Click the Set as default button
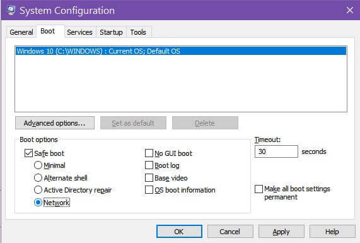Viewport: 360px width, 243px height. click(x=133, y=123)
